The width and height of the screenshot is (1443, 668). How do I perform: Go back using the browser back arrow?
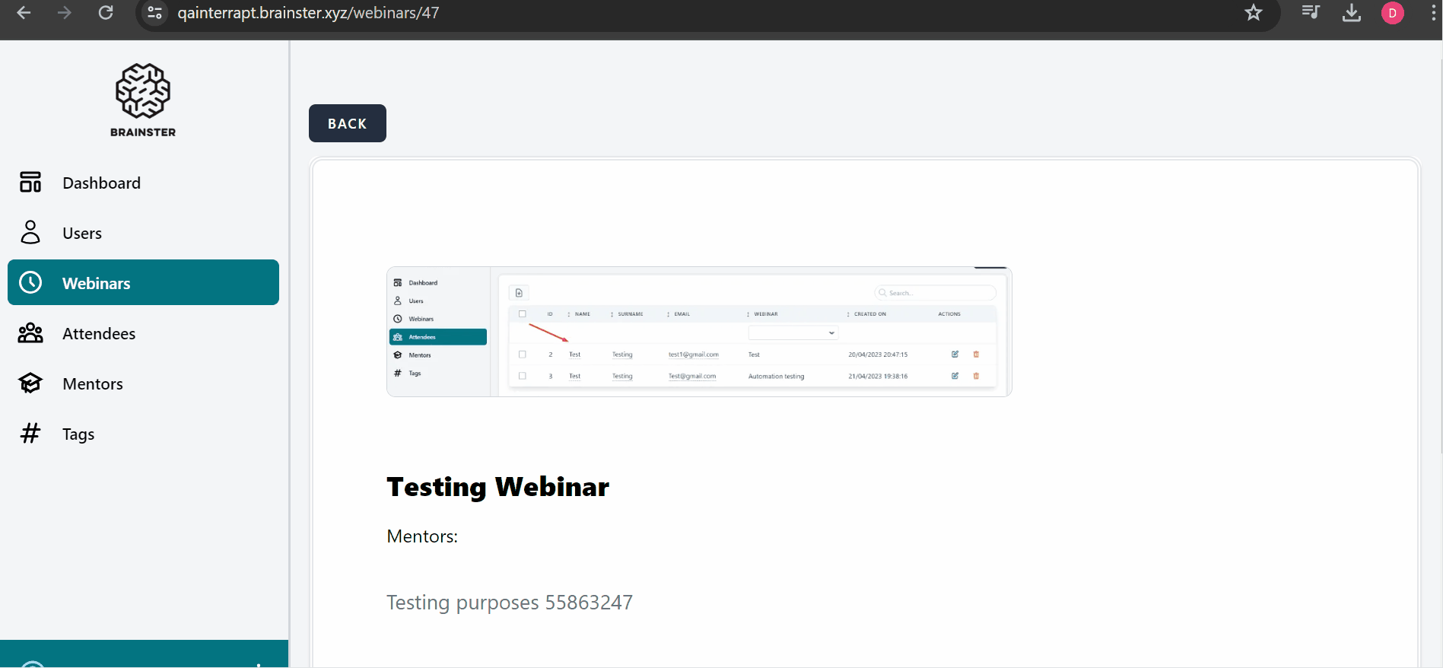pos(24,13)
